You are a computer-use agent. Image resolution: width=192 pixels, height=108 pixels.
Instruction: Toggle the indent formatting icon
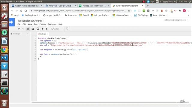(x=28, y=29)
